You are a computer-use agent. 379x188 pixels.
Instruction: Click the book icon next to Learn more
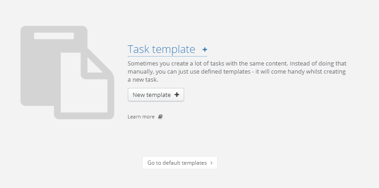[x=160, y=117]
